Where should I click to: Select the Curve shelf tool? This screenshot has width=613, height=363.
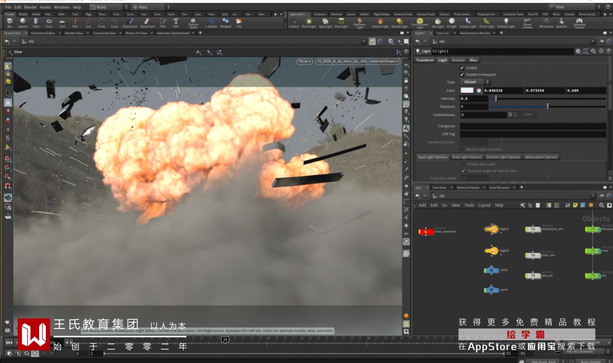point(114,23)
